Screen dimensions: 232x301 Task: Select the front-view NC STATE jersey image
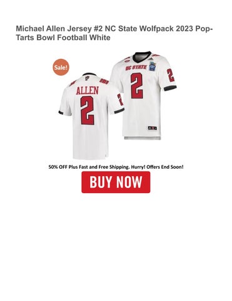143,95
